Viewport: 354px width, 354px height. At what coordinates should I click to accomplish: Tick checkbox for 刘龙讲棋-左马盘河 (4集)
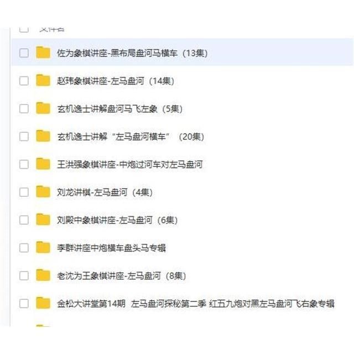(24, 192)
